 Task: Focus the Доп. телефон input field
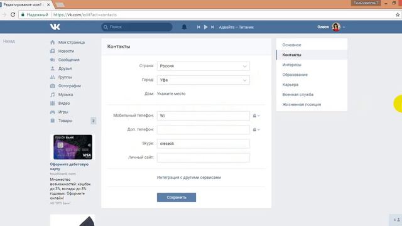204,130
